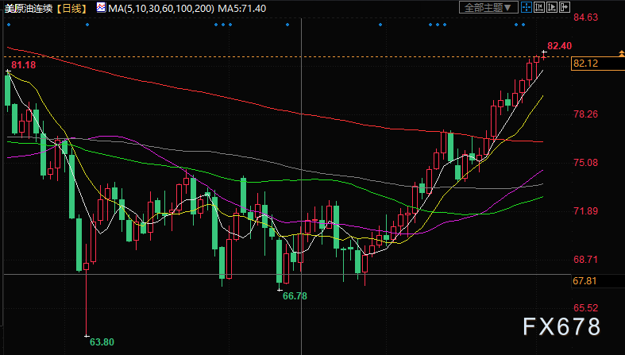The image size is (625, 355).
Task: Click the 68.71 axis price label
Action: tap(585, 260)
